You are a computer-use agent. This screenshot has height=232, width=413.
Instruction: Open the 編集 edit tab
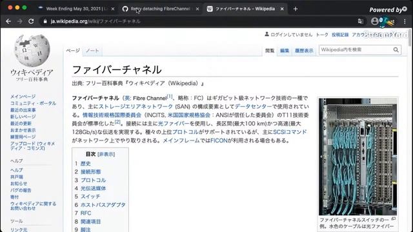tap(285, 50)
